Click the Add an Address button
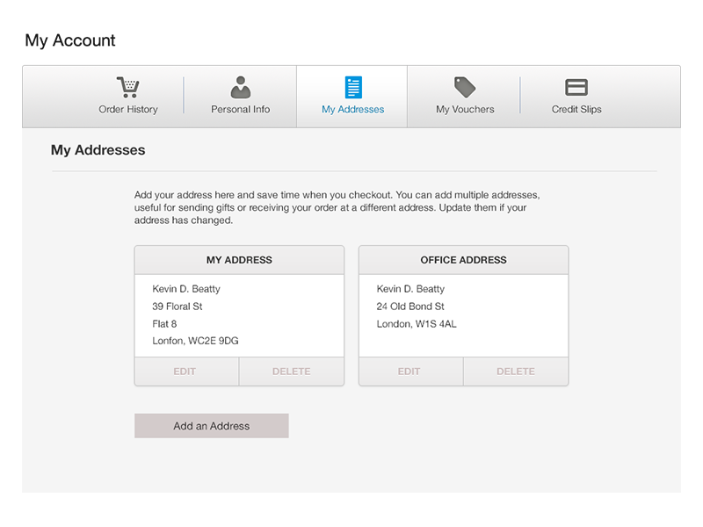 coord(211,425)
